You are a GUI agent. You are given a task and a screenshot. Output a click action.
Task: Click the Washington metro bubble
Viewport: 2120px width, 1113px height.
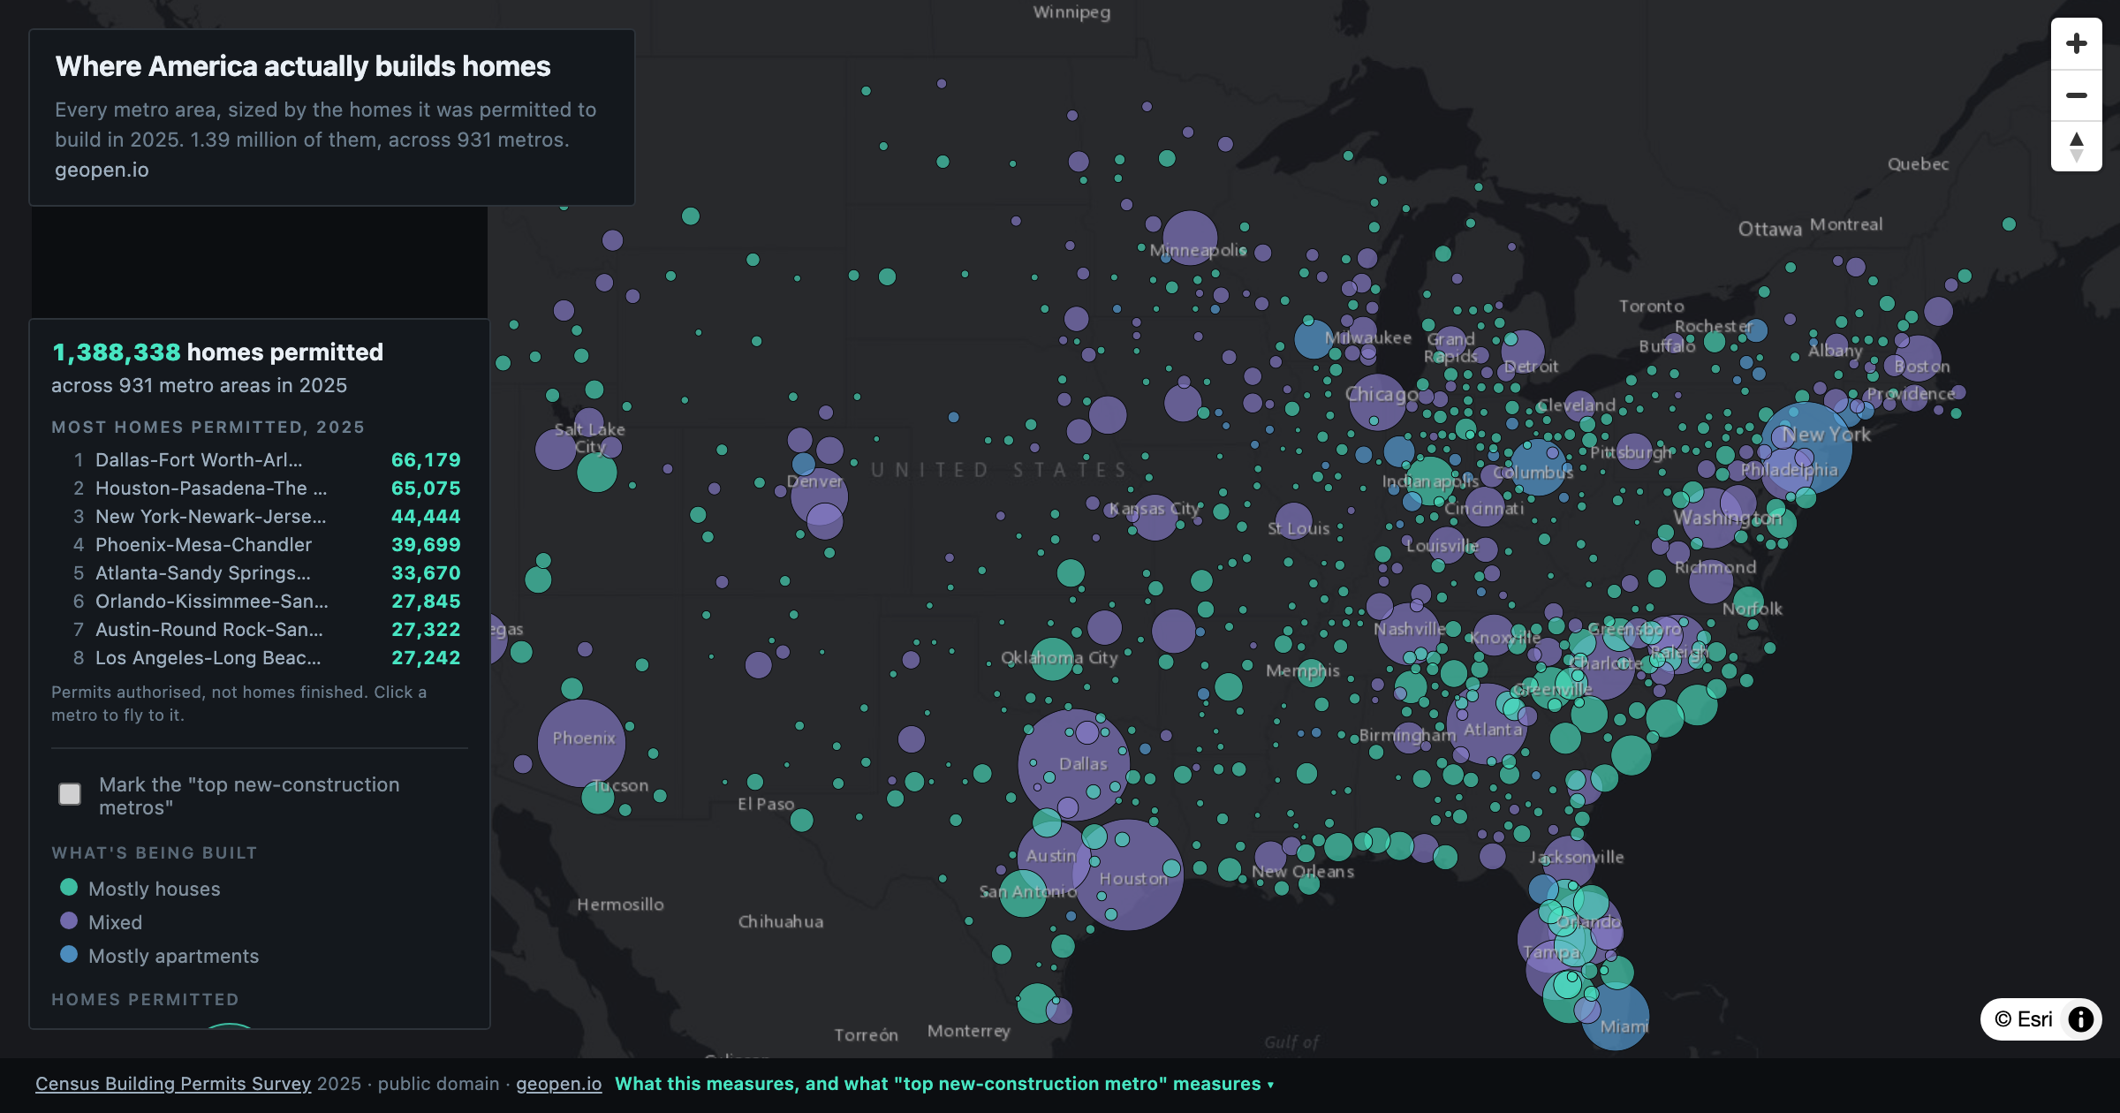(1712, 517)
